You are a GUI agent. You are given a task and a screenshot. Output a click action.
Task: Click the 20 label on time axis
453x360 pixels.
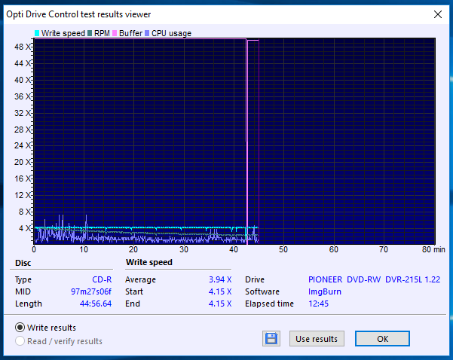click(133, 249)
